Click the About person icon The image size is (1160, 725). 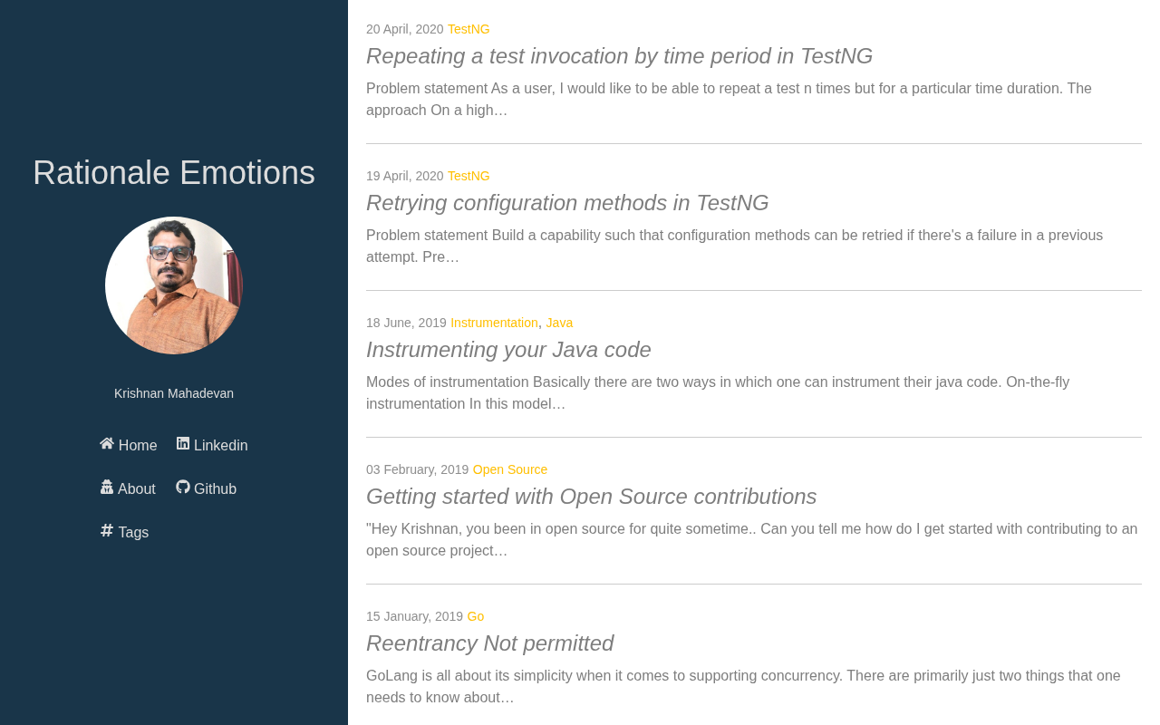tap(107, 487)
